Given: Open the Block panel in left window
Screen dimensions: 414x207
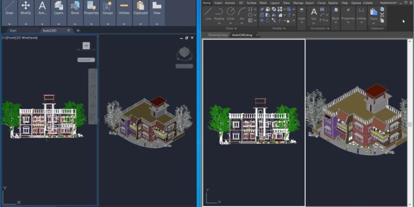Looking at the screenshot, I should 75,8.
